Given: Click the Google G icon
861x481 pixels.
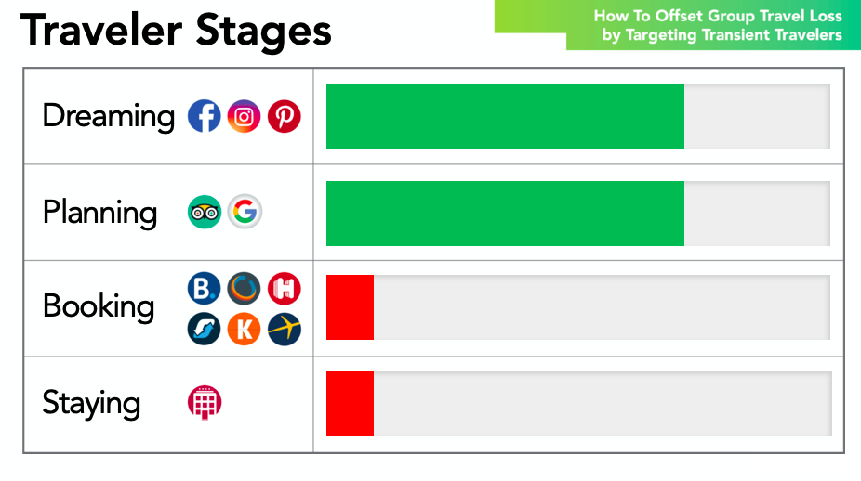Looking at the screenshot, I should click(245, 212).
